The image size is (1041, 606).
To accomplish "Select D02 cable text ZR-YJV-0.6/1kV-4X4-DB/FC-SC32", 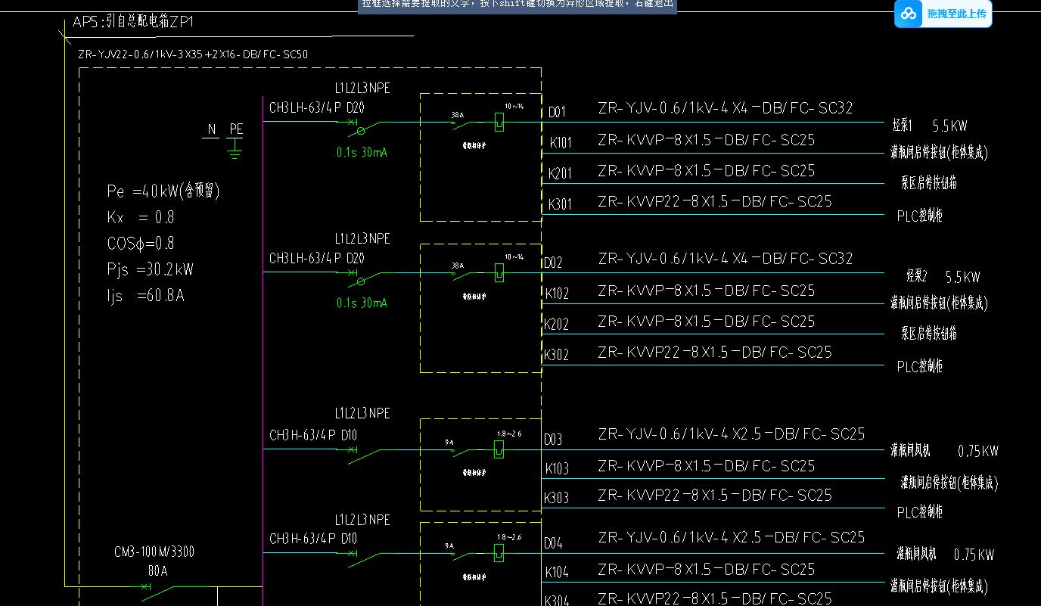I will point(726,259).
